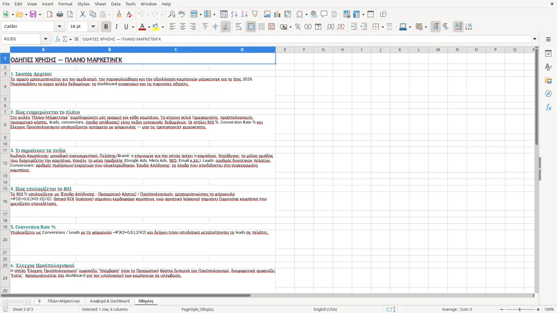The height and width of the screenshot is (313, 557).
Task: Click the Merge and Center Cells icon
Action: [251, 27]
